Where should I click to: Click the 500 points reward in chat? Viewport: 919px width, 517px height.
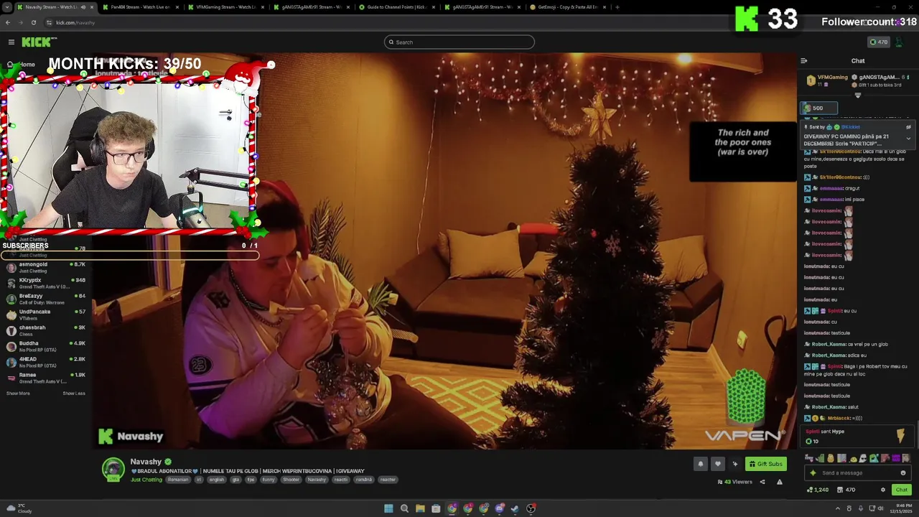tap(818, 108)
